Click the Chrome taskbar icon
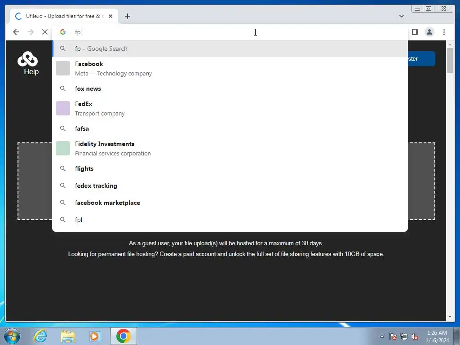This screenshot has height=345, width=460. click(x=123, y=336)
